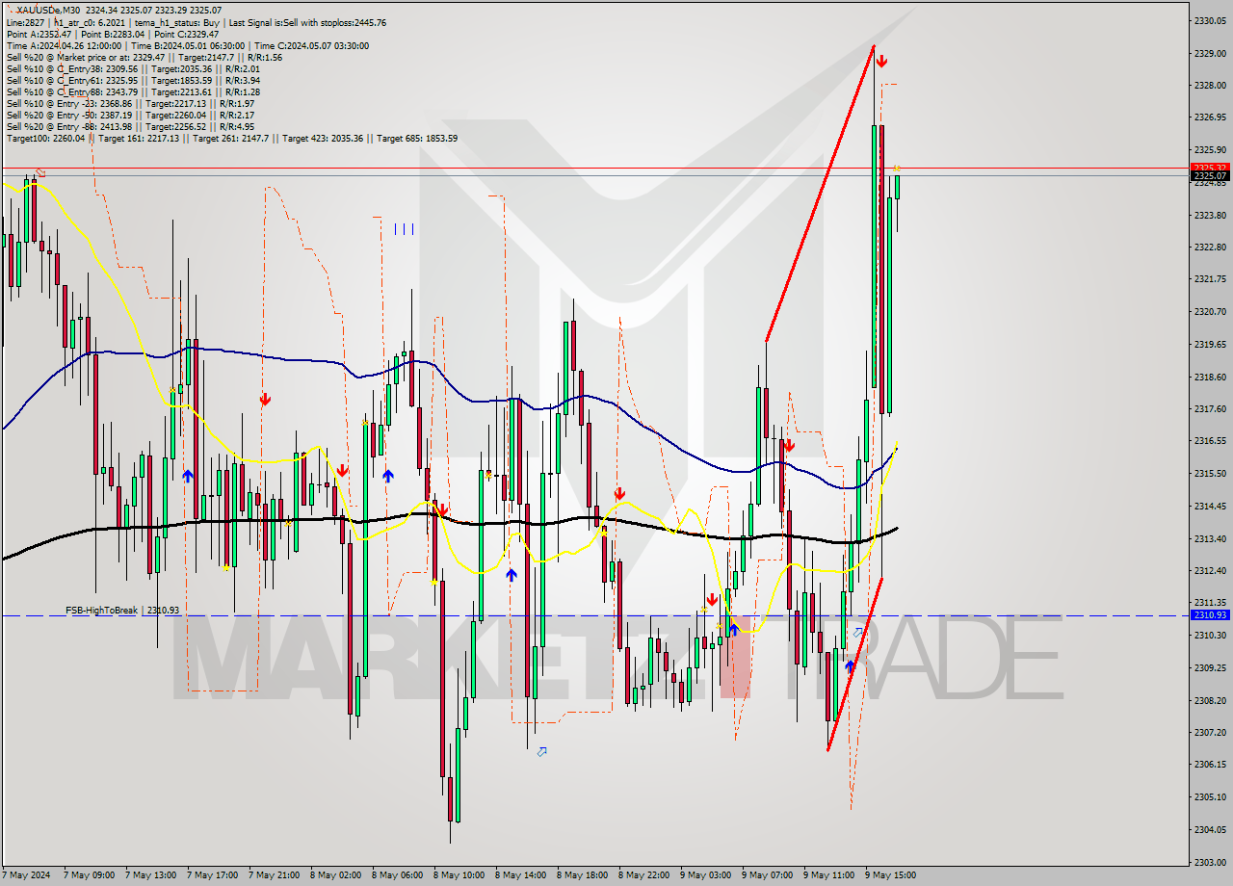Click the red down arrow near 7 May 21:00
Viewport: 1233px width, 886px height.
264,398
